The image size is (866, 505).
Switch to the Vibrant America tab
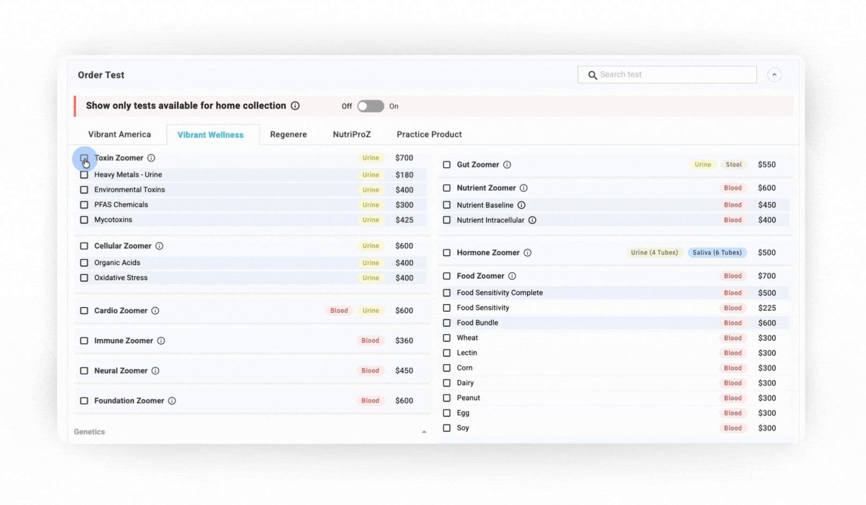(119, 134)
